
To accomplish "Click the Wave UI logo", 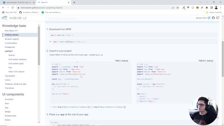I will pos(14,18).
